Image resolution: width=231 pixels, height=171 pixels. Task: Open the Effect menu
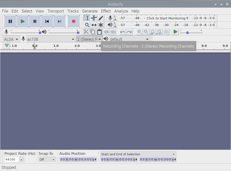point(106,11)
